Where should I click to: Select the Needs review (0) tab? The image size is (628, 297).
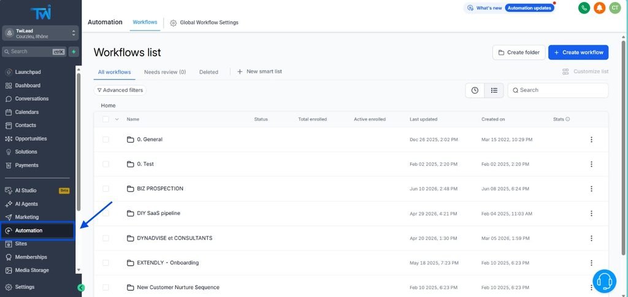point(165,72)
